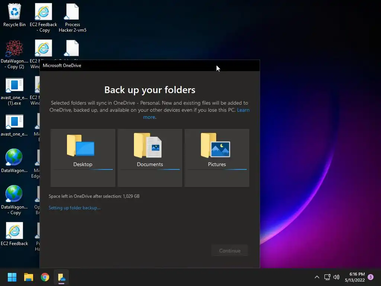The height and width of the screenshot is (286, 381).
Task: Select the DataWagon - Copy (2) desktop icon
Action: (15, 54)
